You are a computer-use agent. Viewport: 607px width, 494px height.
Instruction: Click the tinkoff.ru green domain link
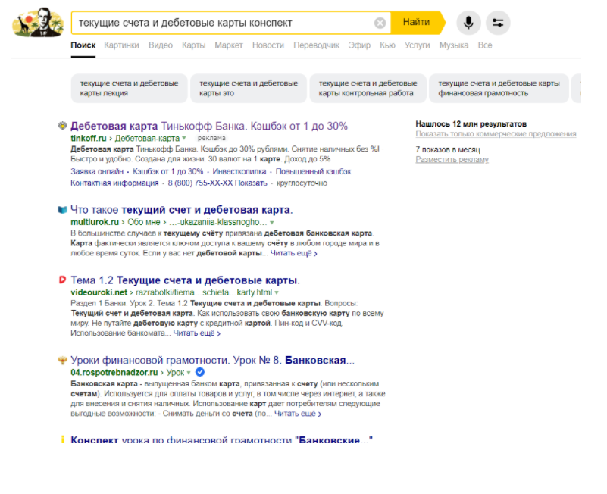[x=88, y=138]
